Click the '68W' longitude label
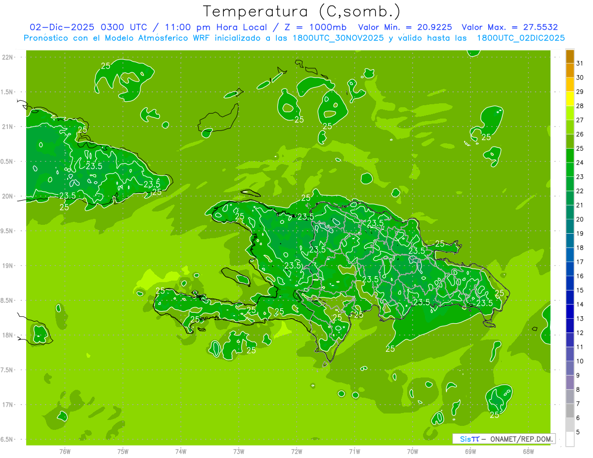This screenshot has height=458, width=593. pos(528,451)
